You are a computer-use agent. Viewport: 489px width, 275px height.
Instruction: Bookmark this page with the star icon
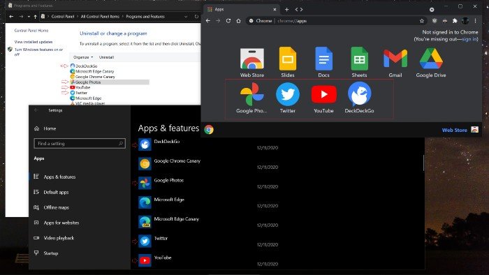(422, 21)
